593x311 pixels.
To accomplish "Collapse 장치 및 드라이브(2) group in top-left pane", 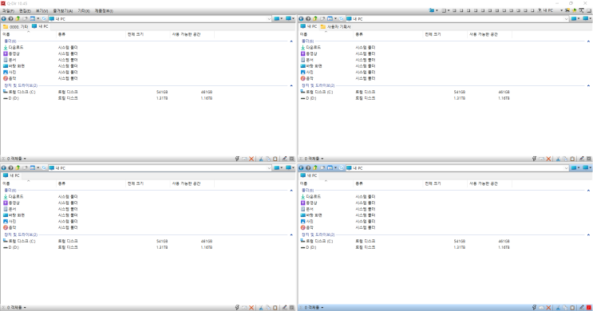I will point(291,86).
